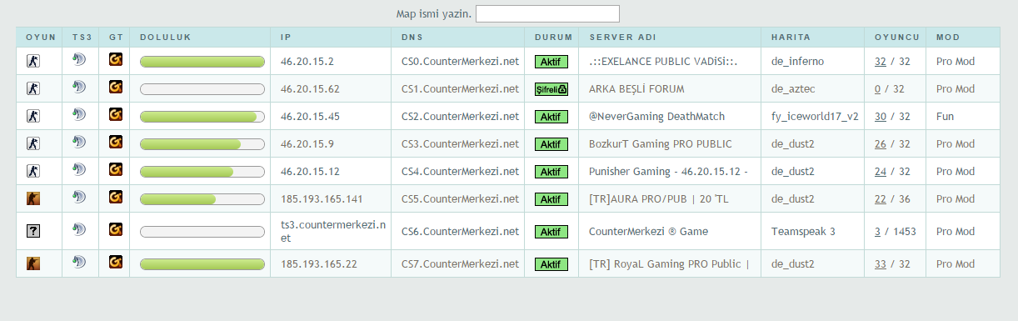Select IP address 46.20.15.45
1018x321 pixels.
pyautogui.click(x=310, y=117)
